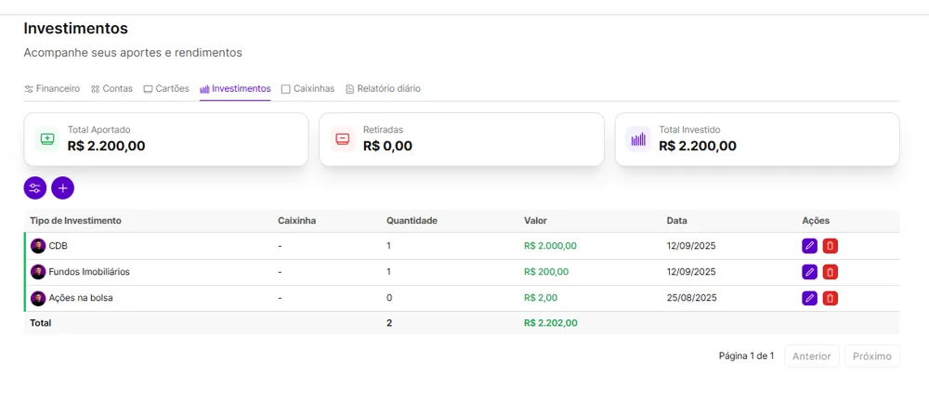Click the 25/08/2025 date cell
Screen dimensions: 929x401
tap(691, 298)
